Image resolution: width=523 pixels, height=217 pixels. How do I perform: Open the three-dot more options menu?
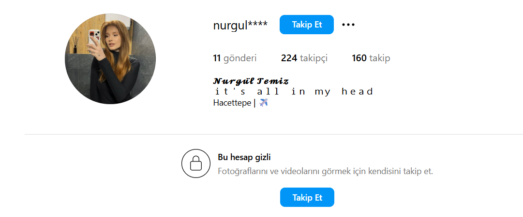[348, 25]
